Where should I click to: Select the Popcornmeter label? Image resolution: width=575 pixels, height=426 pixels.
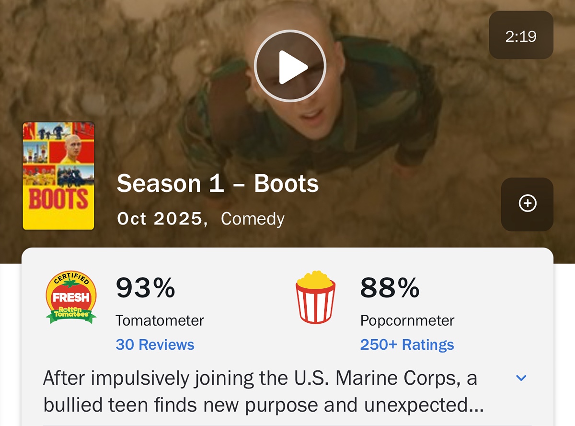tap(407, 320)
